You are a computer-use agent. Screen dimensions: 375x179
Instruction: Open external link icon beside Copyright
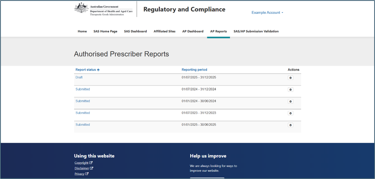[91, 163]
